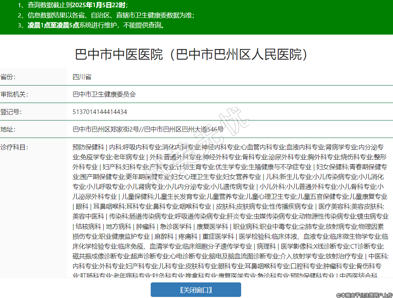Select the 巴中市卫生健康委员会 text
Viewport: 393px width, 298px height.
click(104, 94)
